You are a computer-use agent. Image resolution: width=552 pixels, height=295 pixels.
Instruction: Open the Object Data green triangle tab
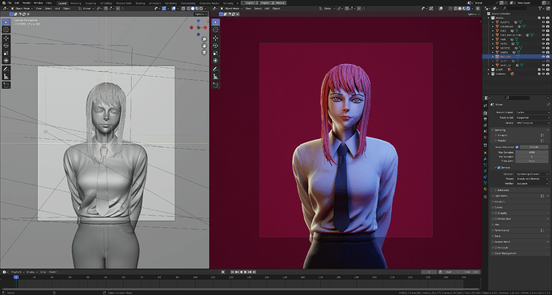tap(486, 183)
